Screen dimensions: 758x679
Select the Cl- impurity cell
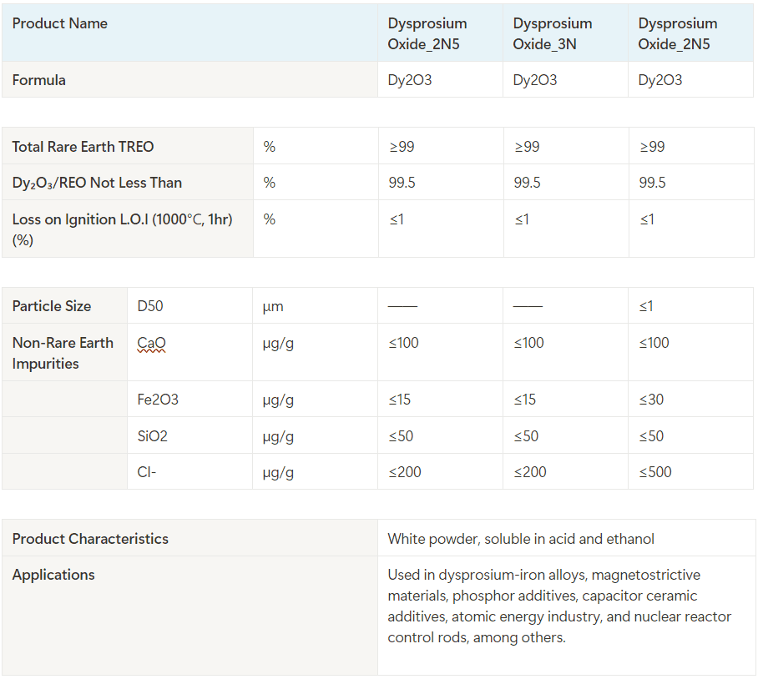pyautogui.click(x=147, y=472)
